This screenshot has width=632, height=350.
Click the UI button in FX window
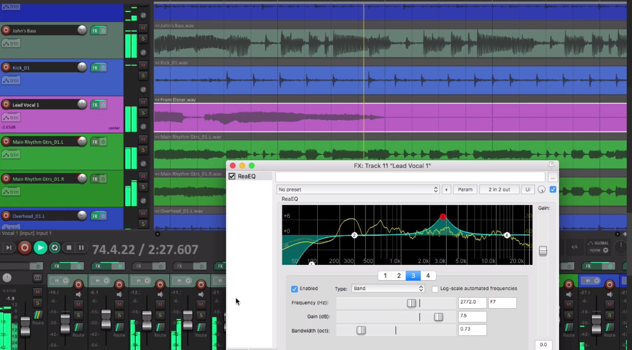click(528, 190)
